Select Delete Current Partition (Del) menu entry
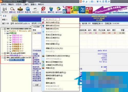 coord(52,26)
